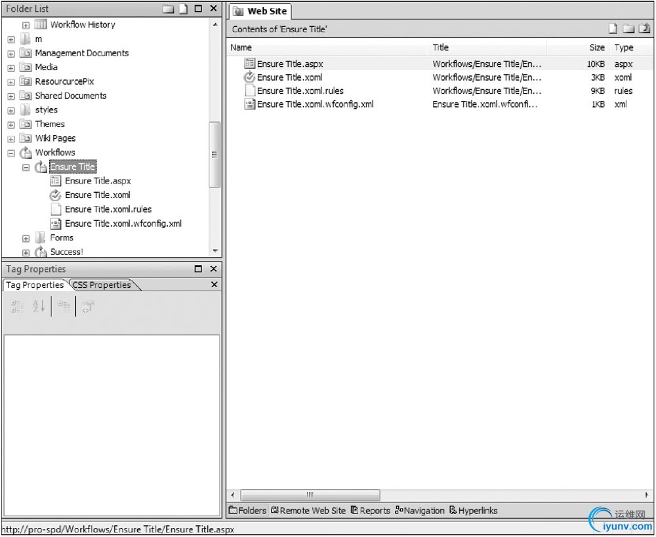Click Ensure Title.xoml.rules file icon in contents list
656x537 pixels.
click(250, 90)
